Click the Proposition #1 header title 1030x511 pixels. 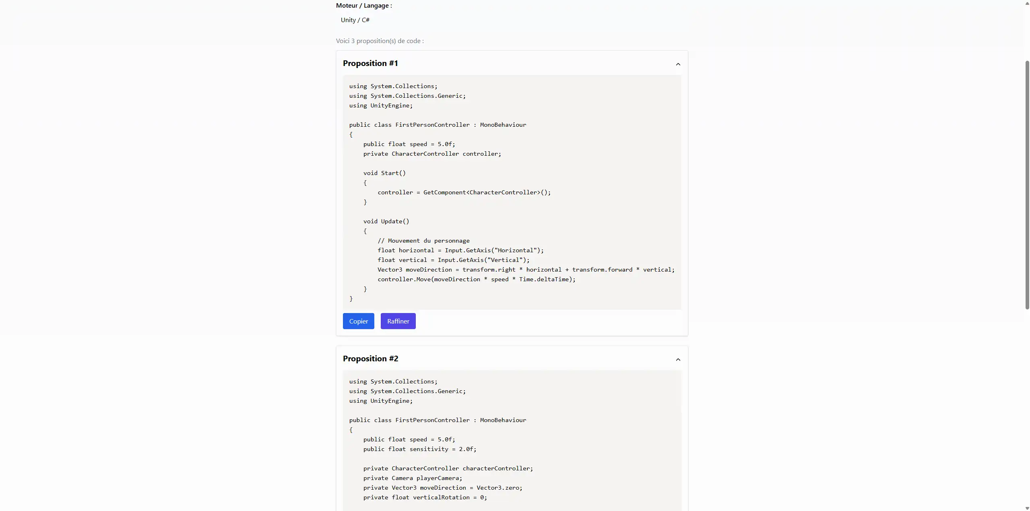(x=370, y=63)
